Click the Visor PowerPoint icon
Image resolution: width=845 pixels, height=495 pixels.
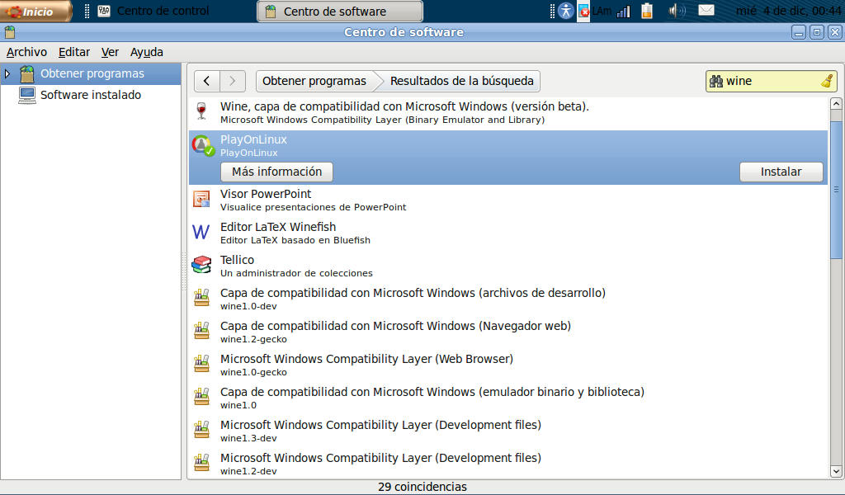pyautogui.click(x=201, y=200)
